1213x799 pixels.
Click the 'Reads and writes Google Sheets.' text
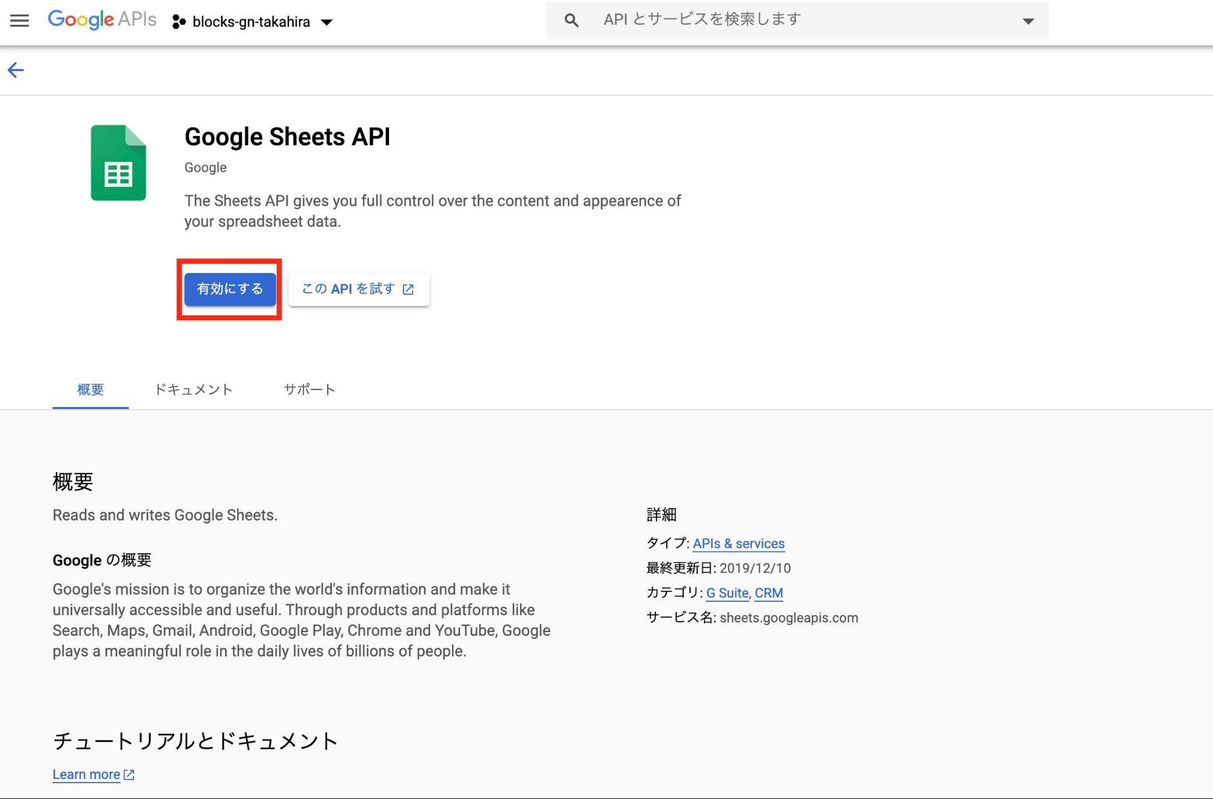pos(165,515)
